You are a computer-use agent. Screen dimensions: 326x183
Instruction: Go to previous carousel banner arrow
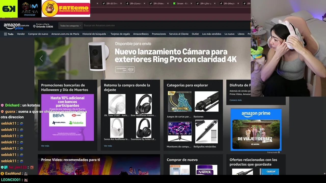41,58
